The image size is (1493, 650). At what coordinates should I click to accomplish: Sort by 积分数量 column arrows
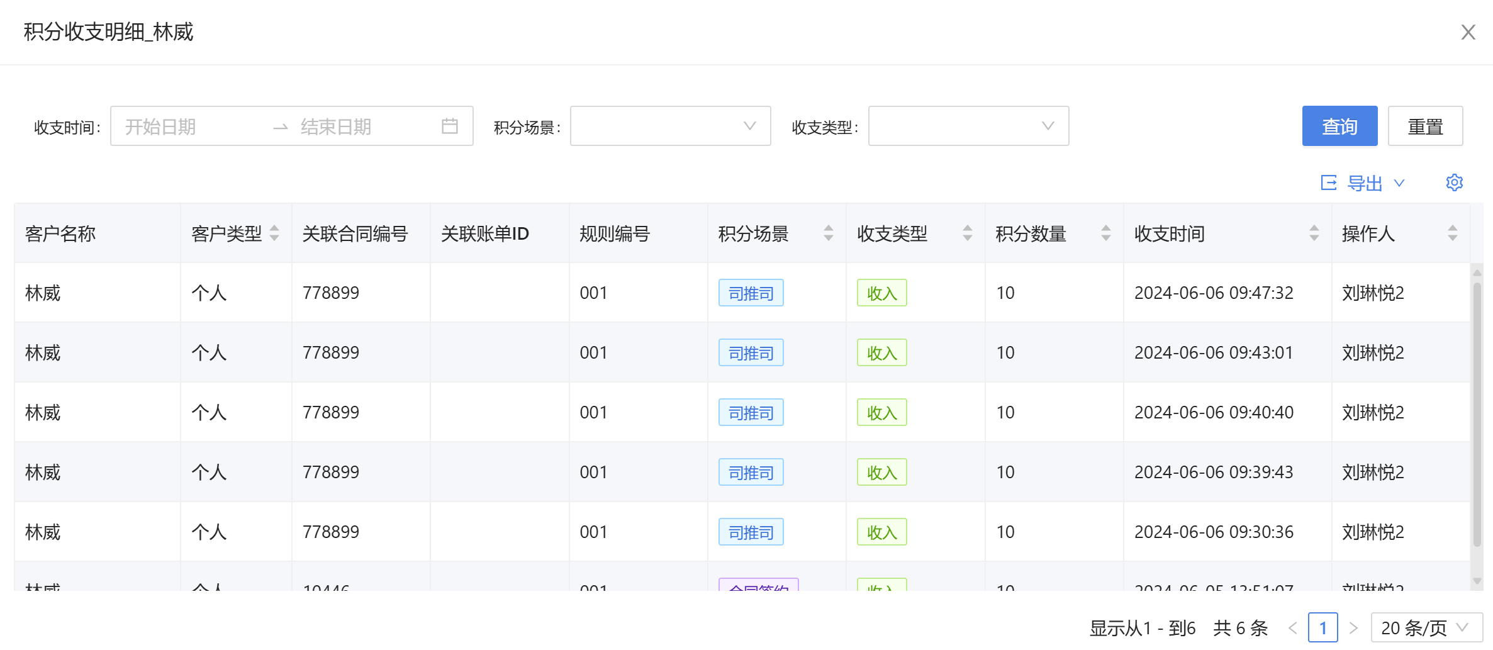point(1105,233)
